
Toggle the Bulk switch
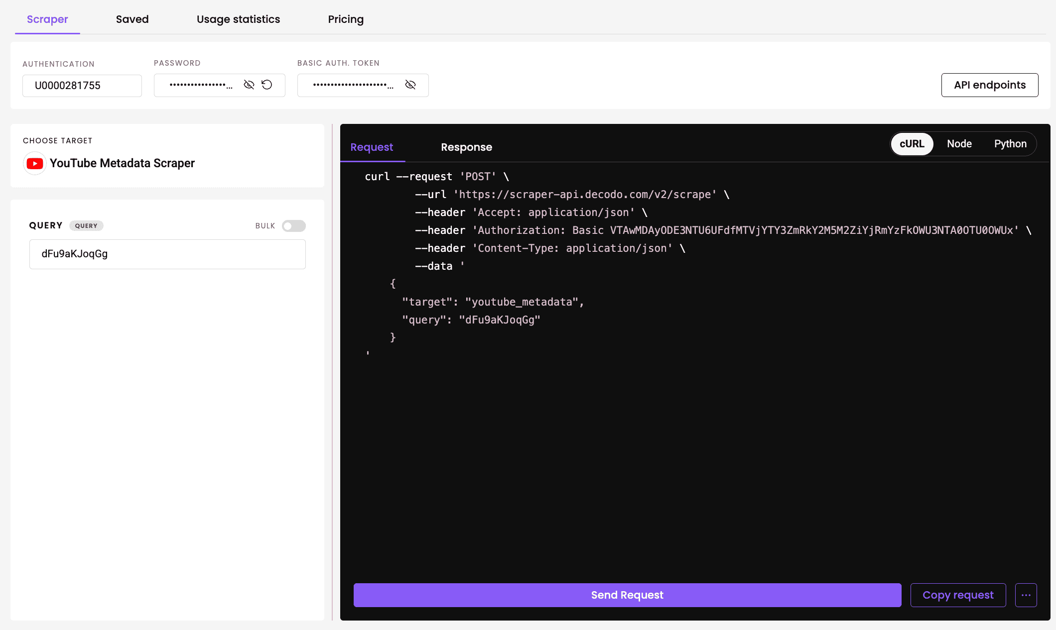294,226
